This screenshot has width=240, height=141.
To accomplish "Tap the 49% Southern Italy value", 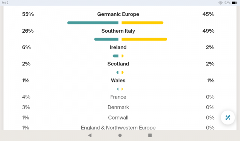I will tap(208, 31).
